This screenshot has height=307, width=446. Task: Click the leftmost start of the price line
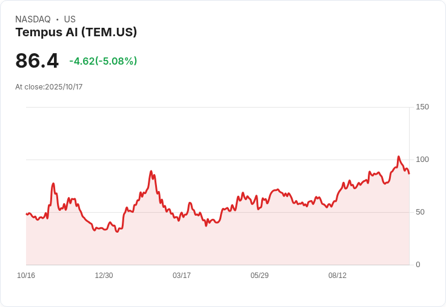[27, 214]
